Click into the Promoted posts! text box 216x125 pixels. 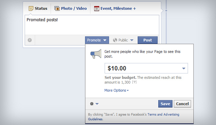(92, 25)
